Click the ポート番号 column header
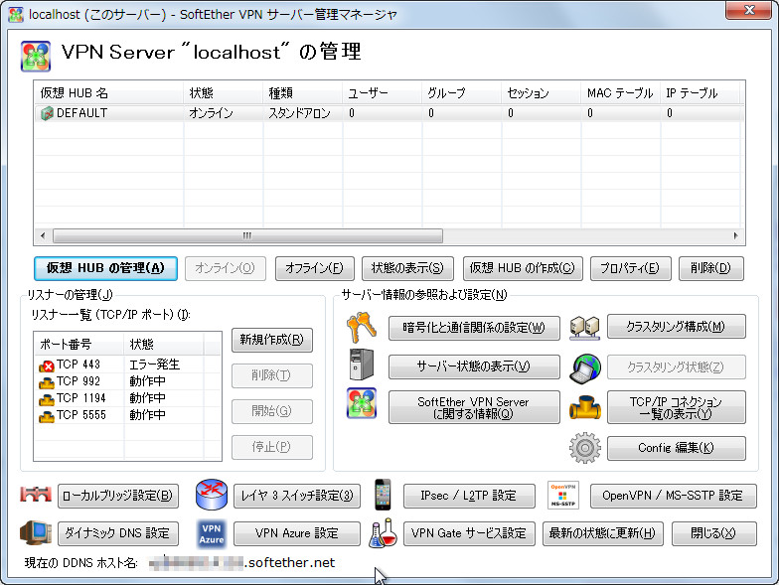The height and width of the screenshot is (585, 779). 79,344
